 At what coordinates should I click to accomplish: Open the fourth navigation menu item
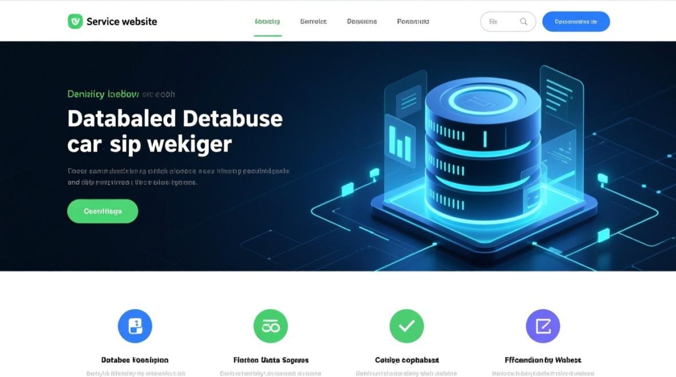[413, 22]
